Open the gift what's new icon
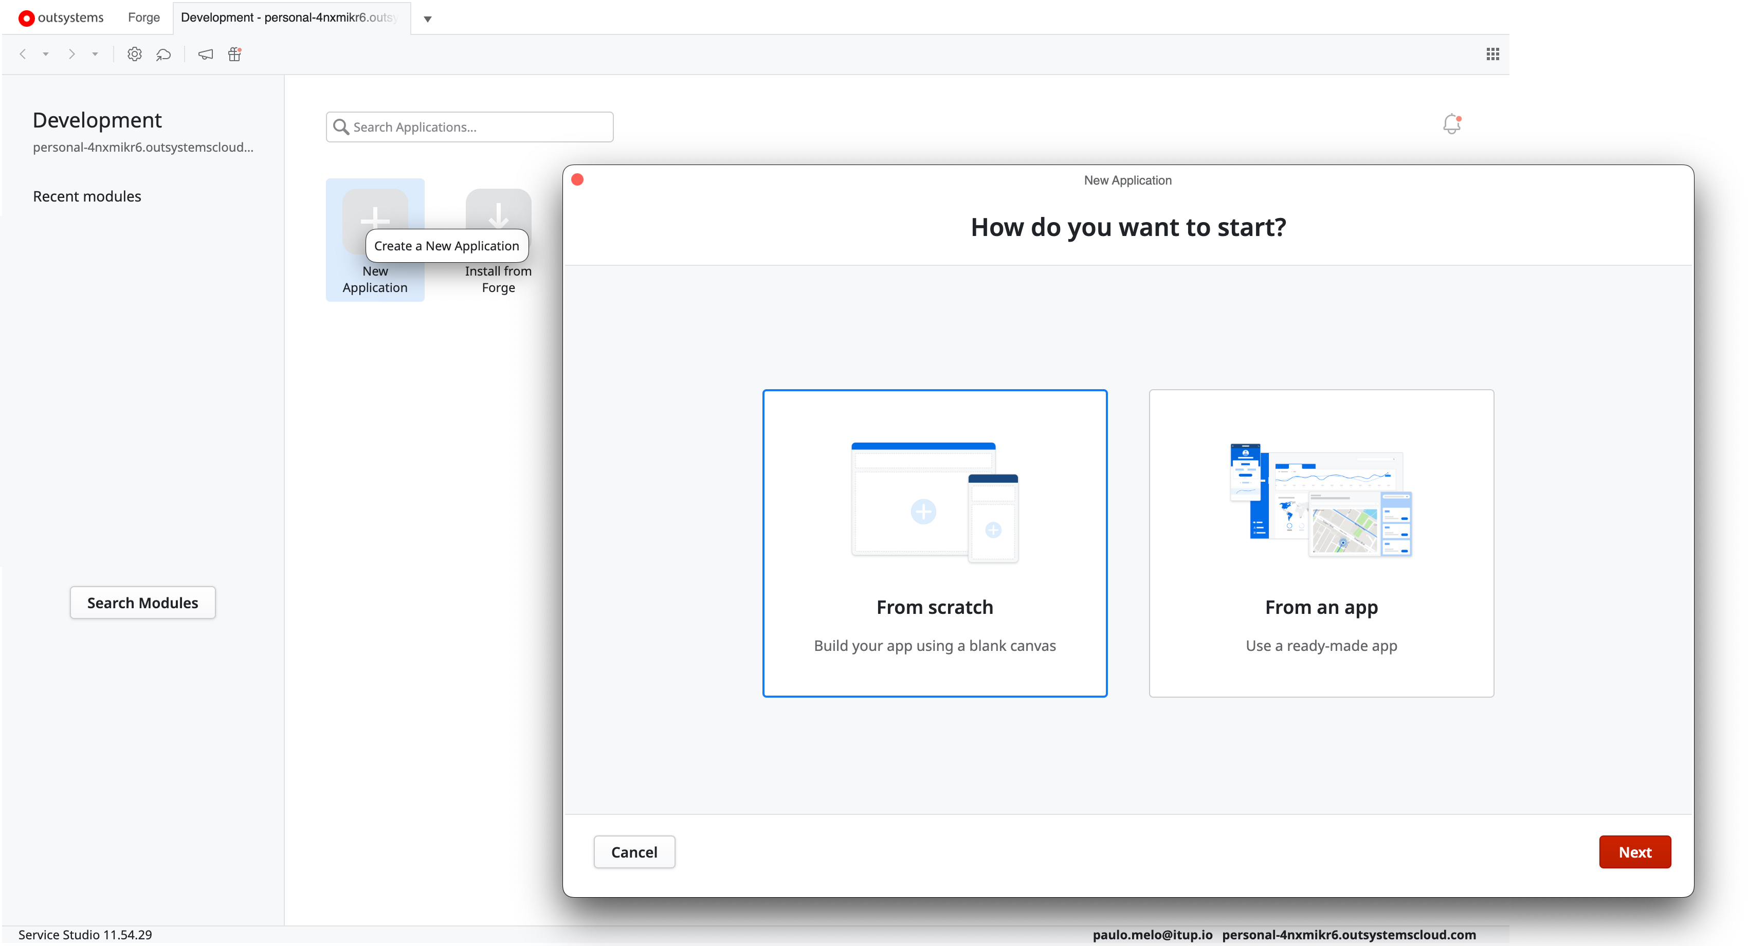Screen dimensions: 1748x946 tap(235, 54)
